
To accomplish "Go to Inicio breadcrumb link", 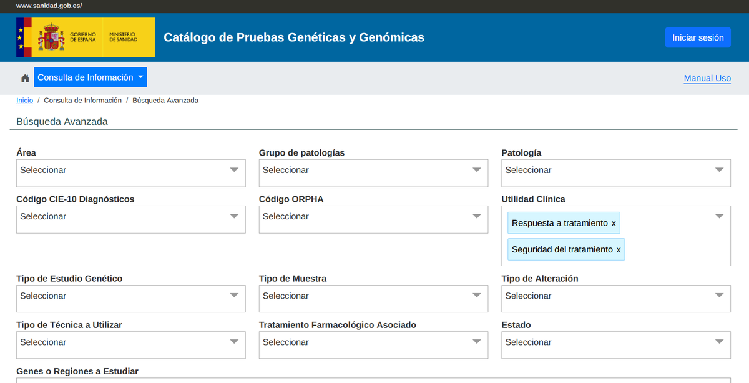I will [x=25, y=101].
